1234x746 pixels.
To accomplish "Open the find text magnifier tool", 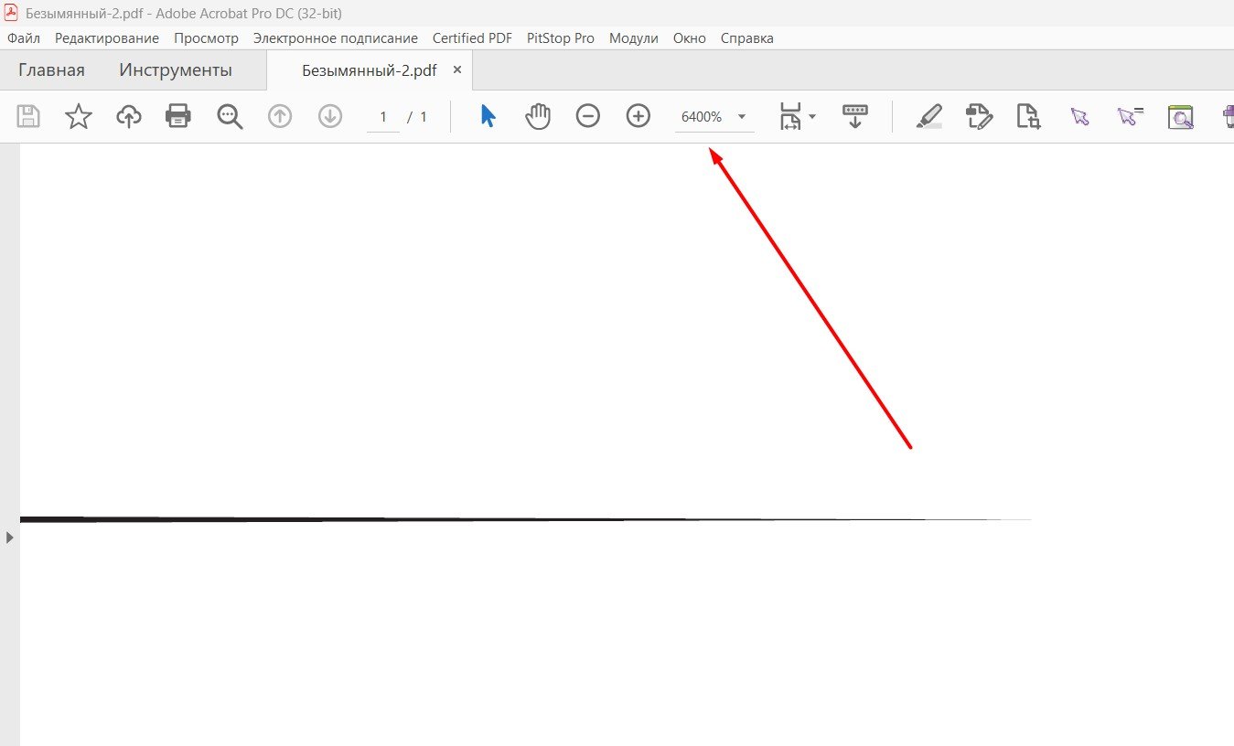I will [x=230, y=116].
